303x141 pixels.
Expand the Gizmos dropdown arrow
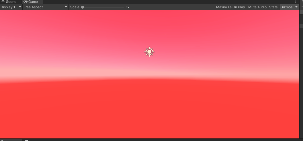pos(296,7)
